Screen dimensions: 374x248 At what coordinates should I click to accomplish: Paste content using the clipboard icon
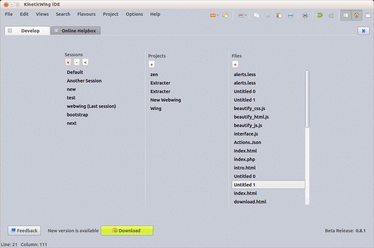[x=279, y=15]
